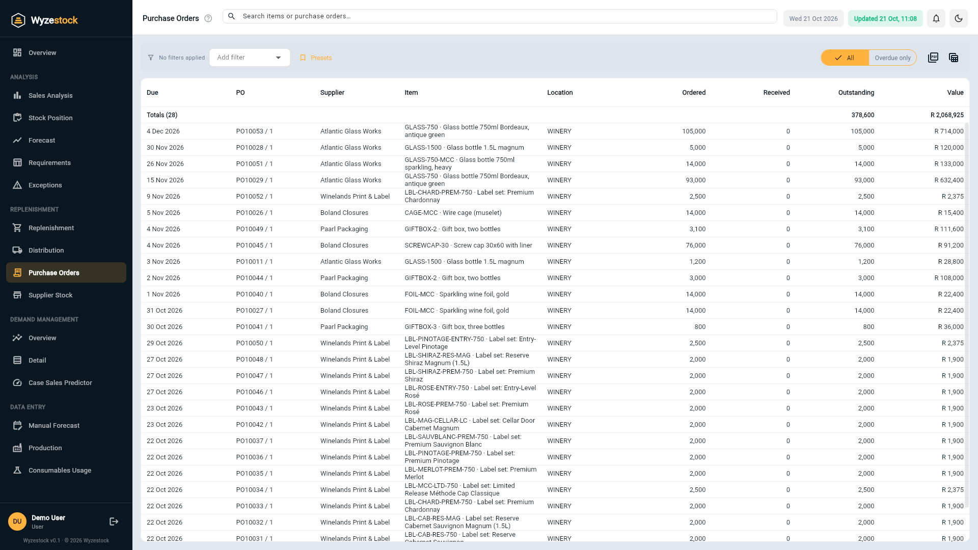The width and height of the screenshot is (978, 550).
Task: Open the Add filter dropdown
Action: 250,58
